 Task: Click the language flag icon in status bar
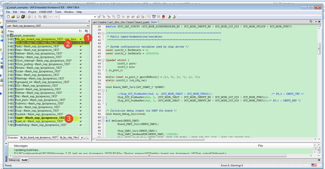(314, 165)
